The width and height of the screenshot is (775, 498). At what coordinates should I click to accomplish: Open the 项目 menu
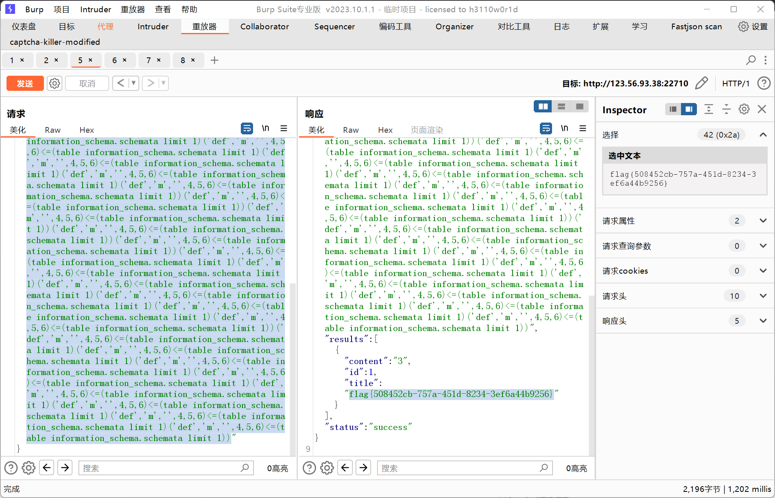[x=61, y=9]
